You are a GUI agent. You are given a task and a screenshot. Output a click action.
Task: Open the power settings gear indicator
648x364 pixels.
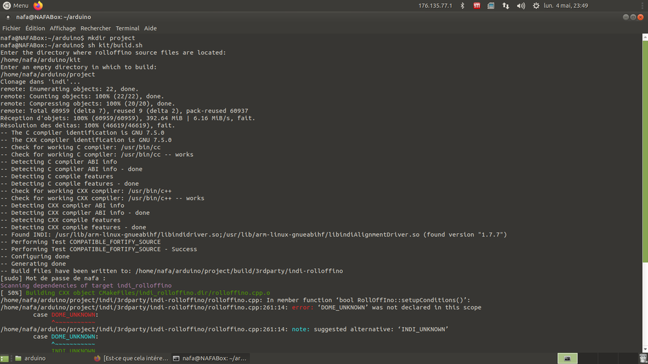click(x=536, y=5)
